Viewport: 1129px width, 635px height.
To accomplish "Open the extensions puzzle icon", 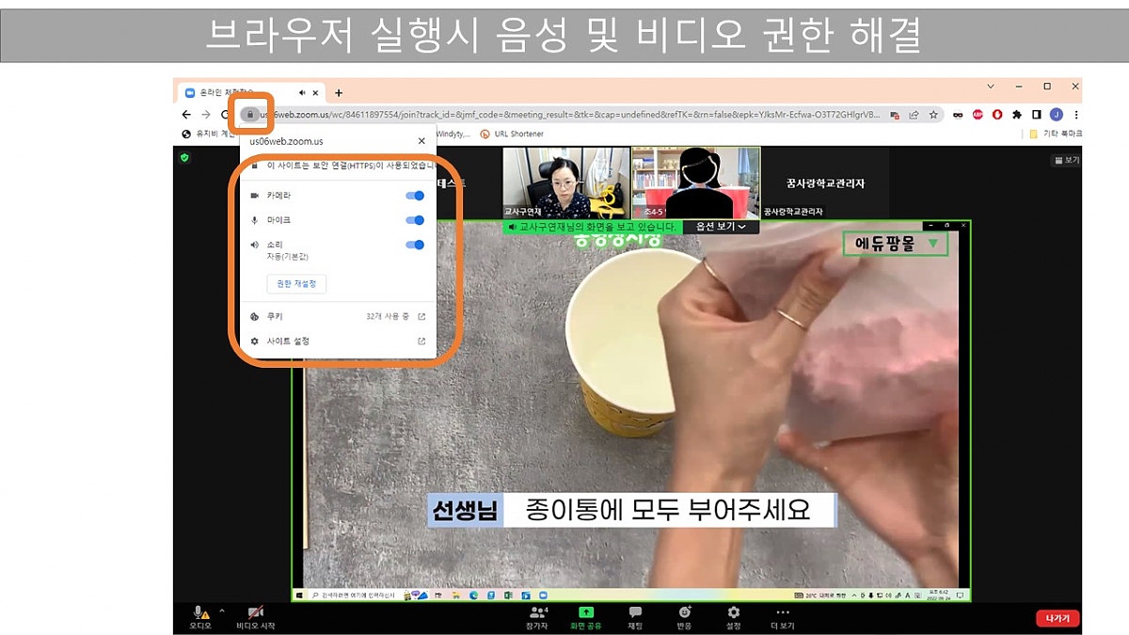I will tap(1016, 115).
